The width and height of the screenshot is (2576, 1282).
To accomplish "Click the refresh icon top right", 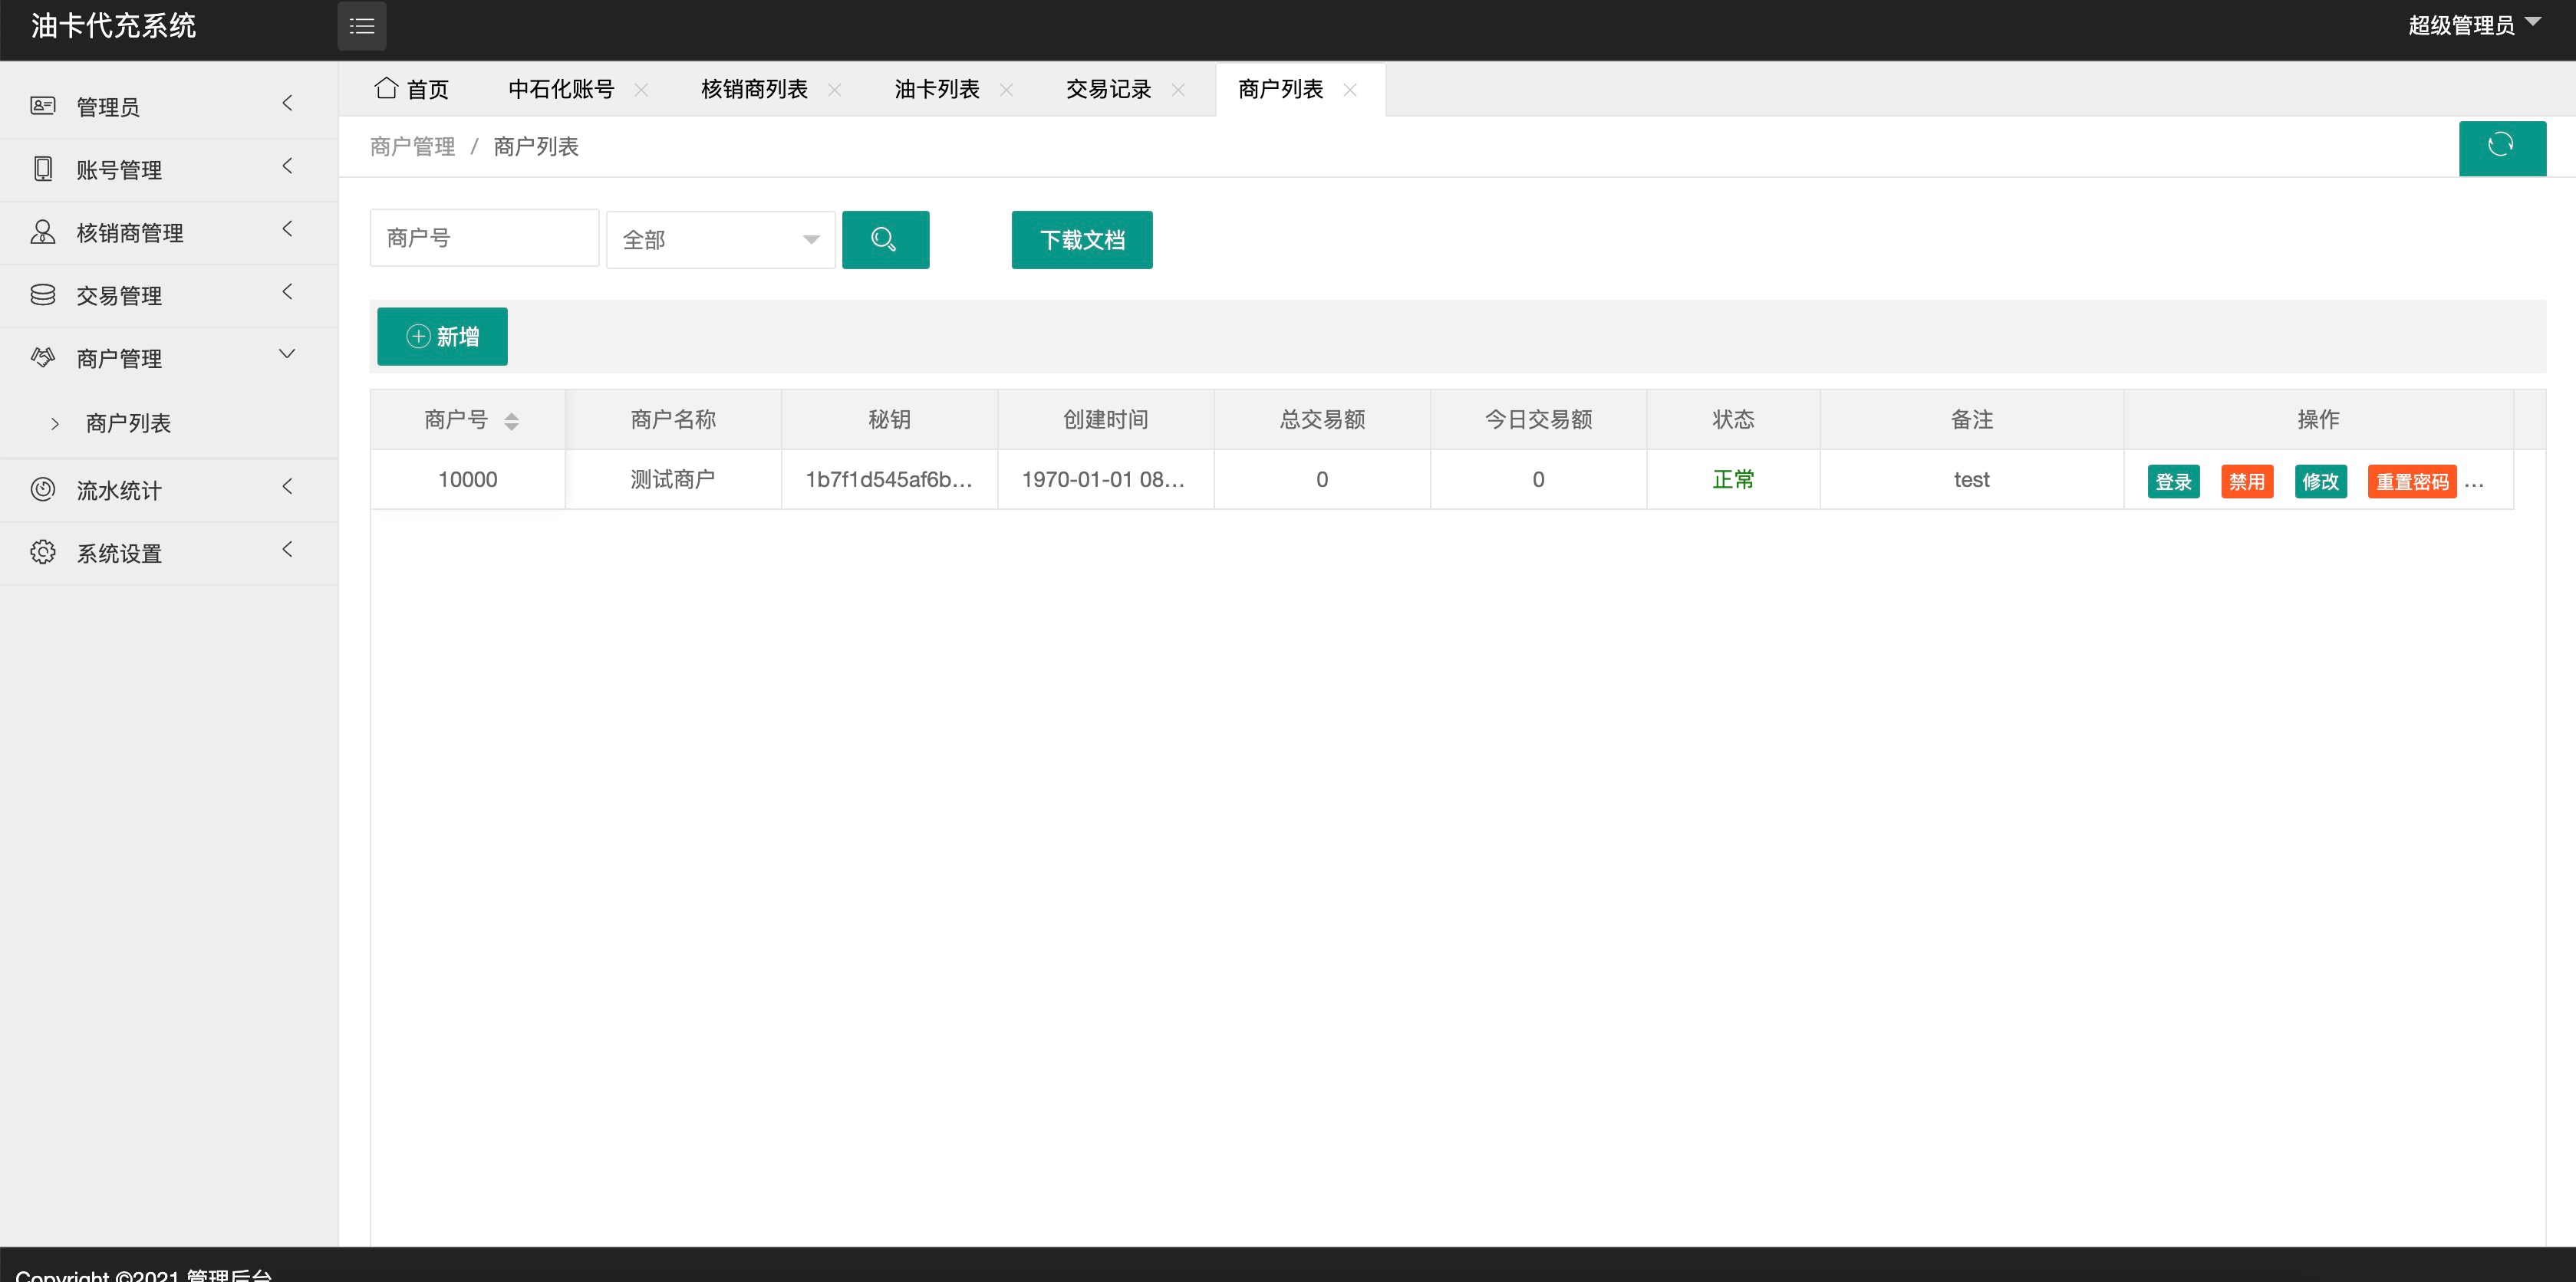I will tap(2502, 146).
